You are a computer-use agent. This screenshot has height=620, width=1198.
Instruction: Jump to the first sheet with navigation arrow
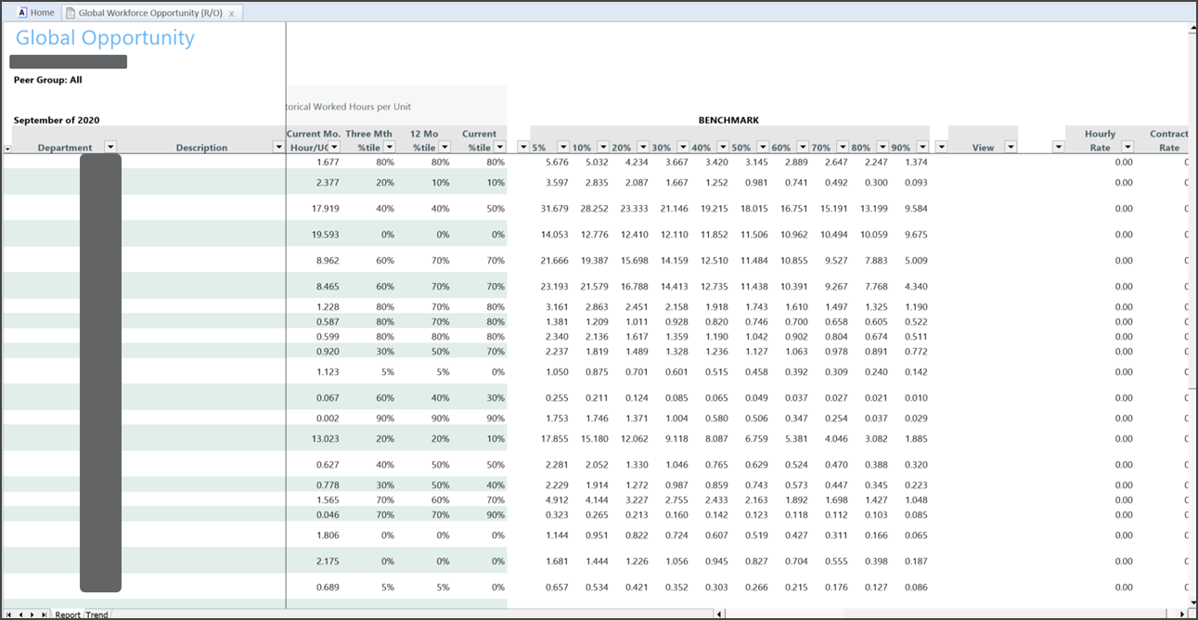point(9,614)
